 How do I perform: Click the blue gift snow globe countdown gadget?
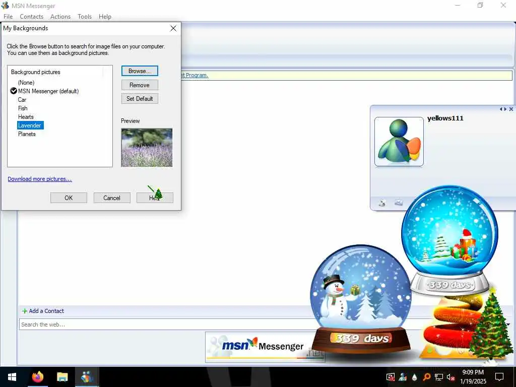pyautogui.click(x=449, y=240)
